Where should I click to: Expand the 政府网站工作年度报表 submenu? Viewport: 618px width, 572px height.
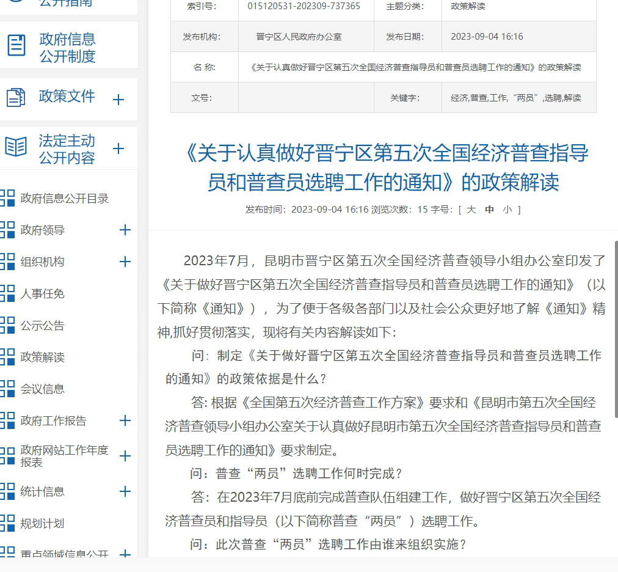(125, 456)
